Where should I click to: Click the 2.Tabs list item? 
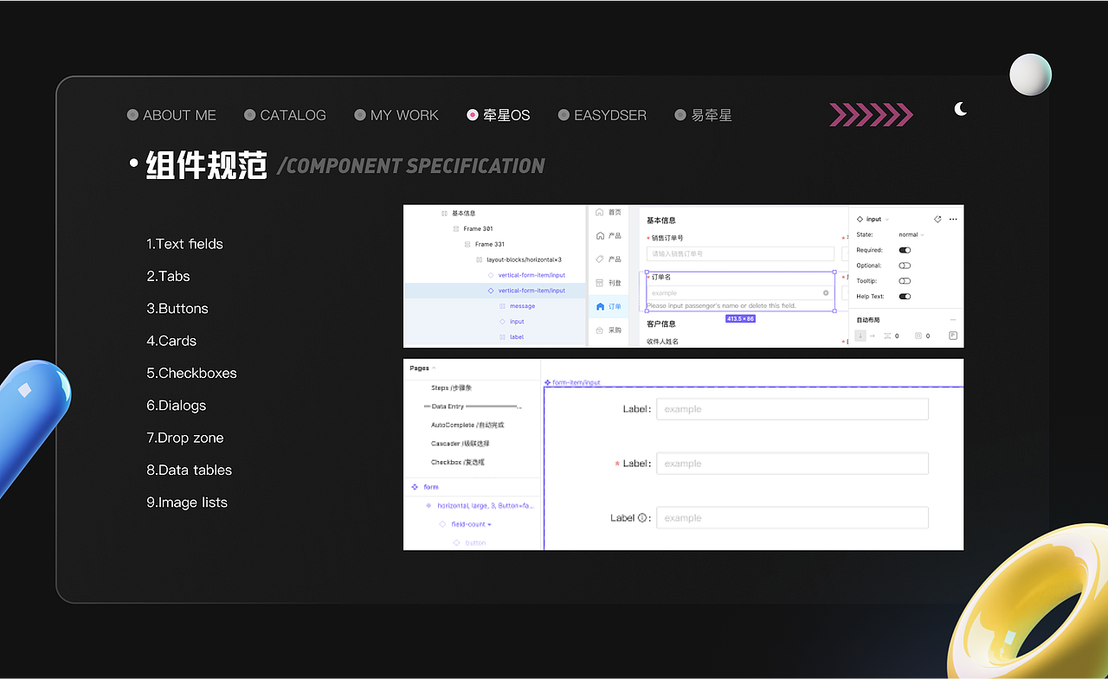(168, 276)
